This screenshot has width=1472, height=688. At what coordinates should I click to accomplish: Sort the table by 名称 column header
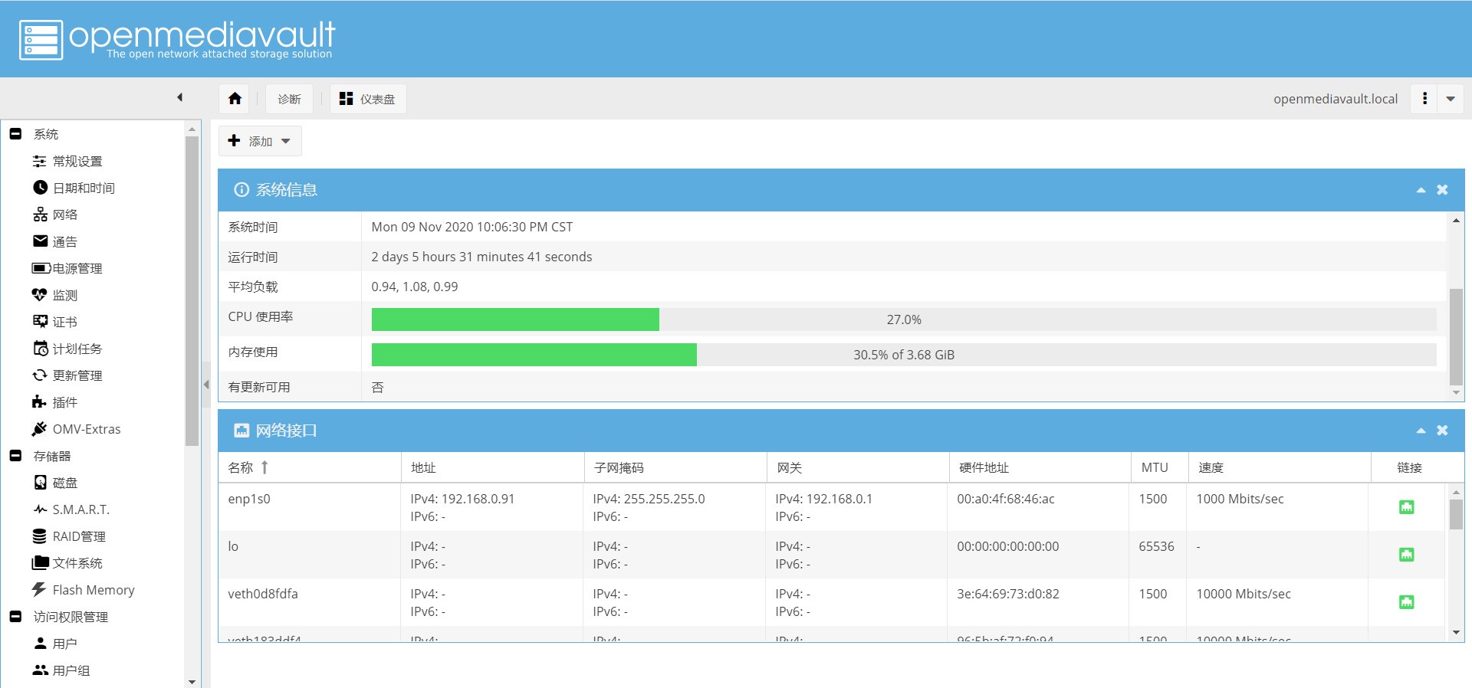pyautogui.click(x=241, y=467)
